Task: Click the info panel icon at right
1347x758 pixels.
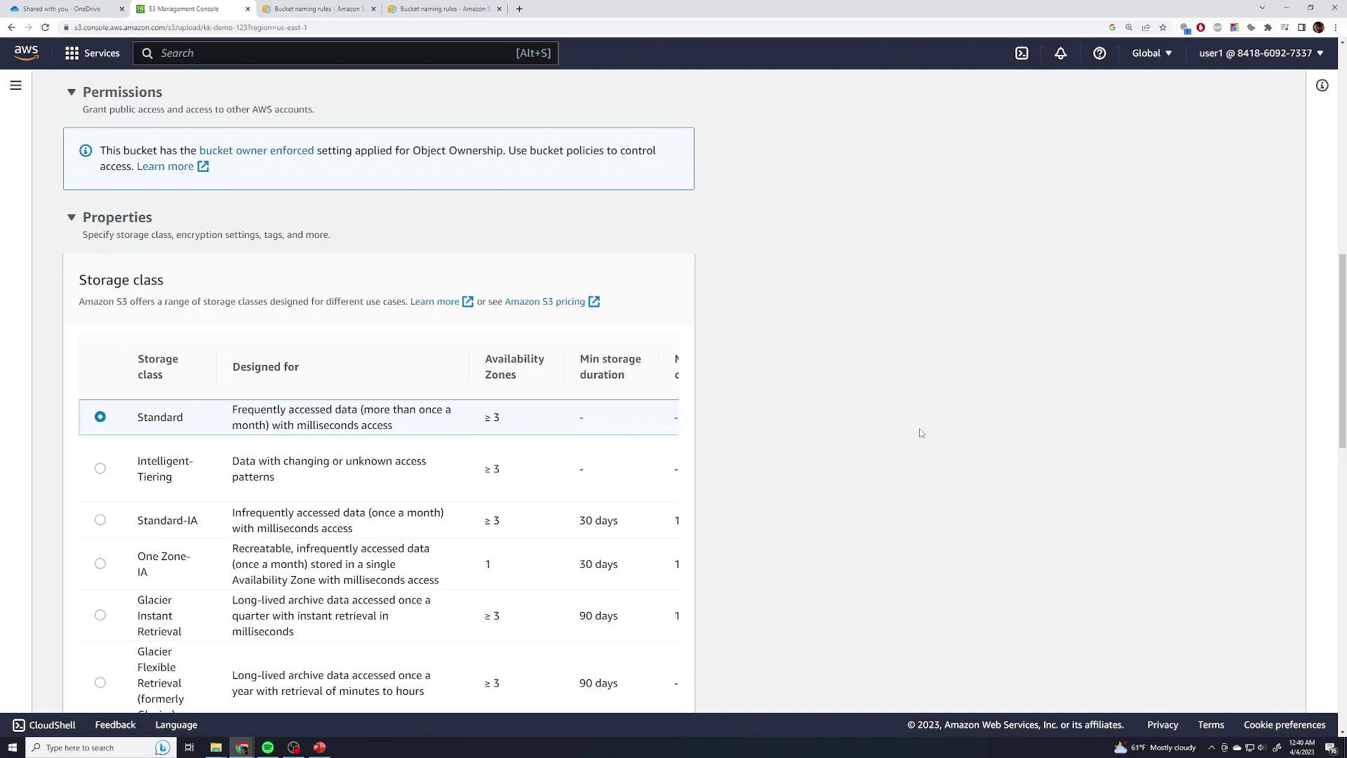Action: point(1322,86)
